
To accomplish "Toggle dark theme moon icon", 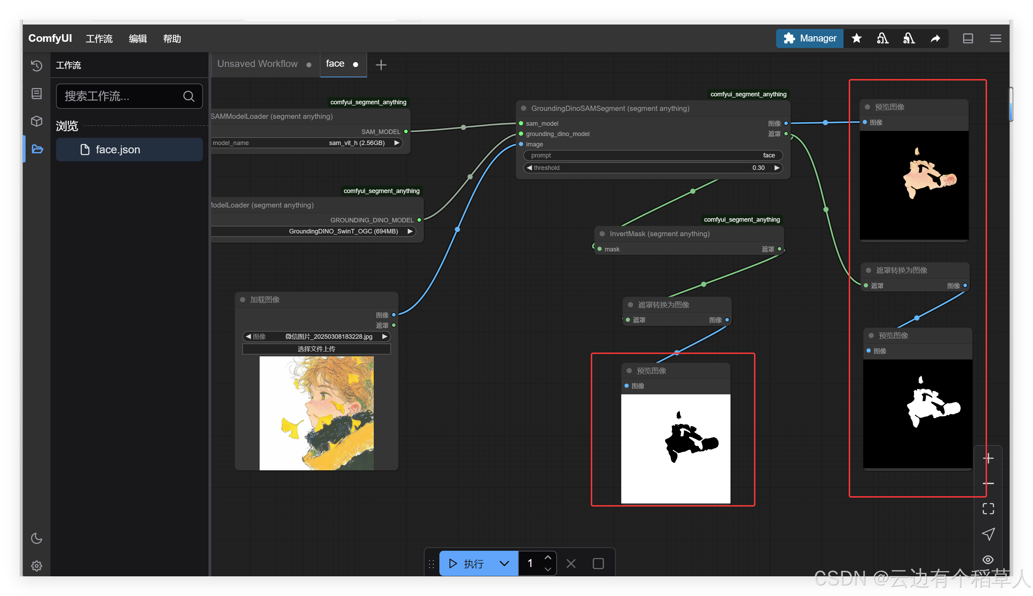I will pyautogui.click(x=36, y=538).
